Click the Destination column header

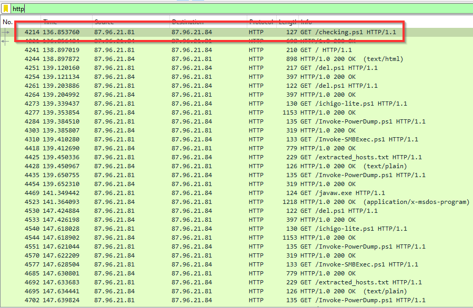pyautogui.click(x=188, y=22)
